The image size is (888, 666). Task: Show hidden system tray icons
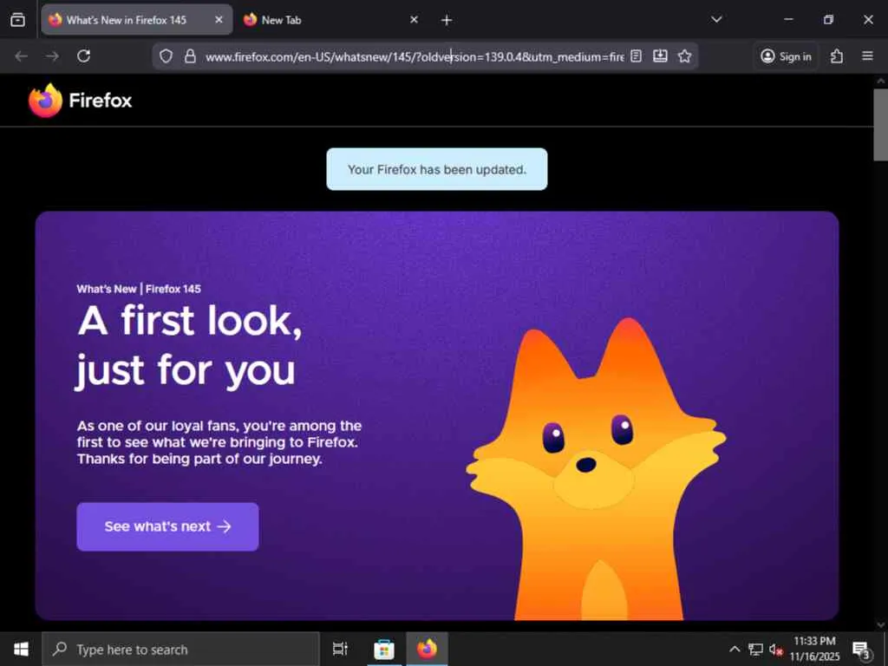point(735,649)
